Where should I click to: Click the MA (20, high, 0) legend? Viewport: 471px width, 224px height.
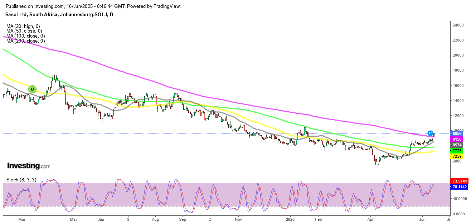point(23,26)
